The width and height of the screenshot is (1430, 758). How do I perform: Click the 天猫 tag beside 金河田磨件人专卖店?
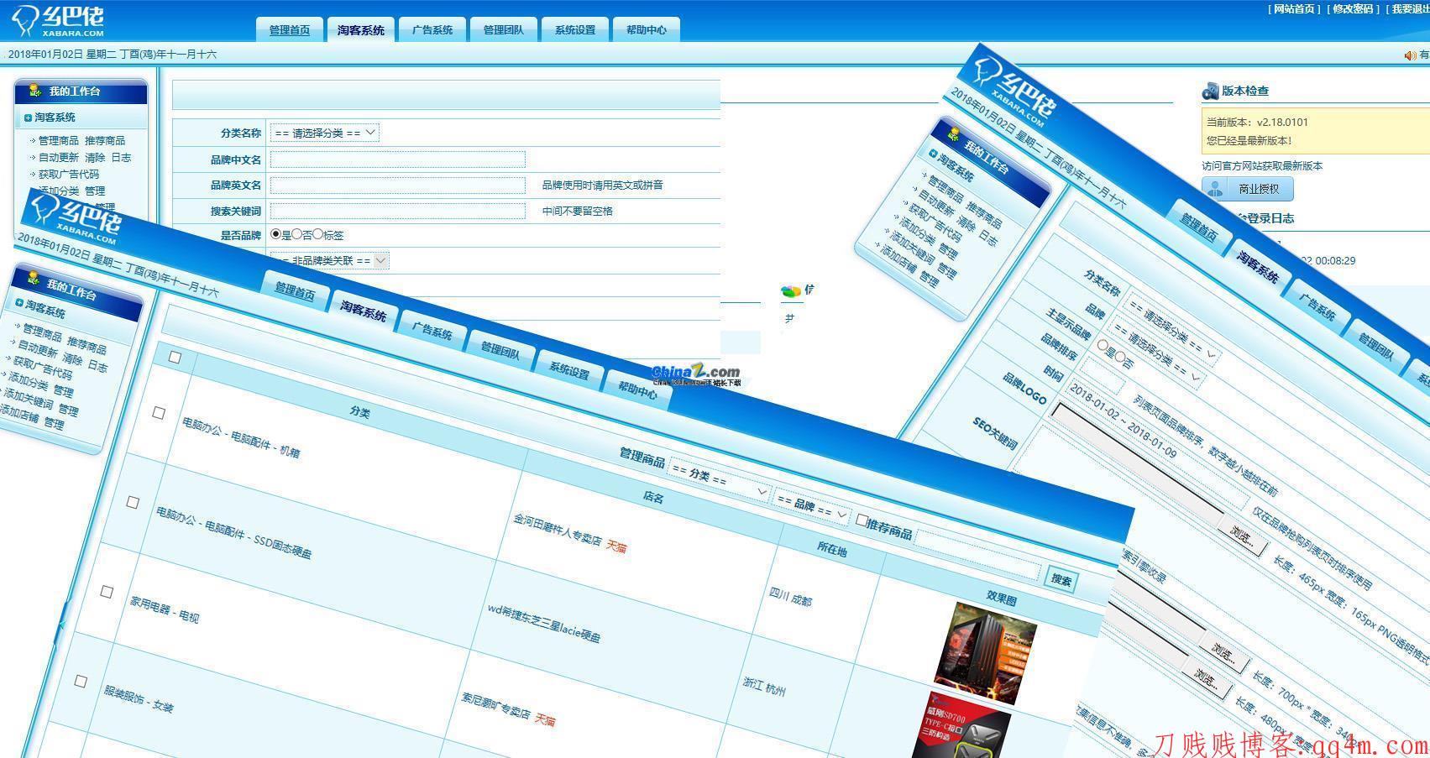click(617, 546)
